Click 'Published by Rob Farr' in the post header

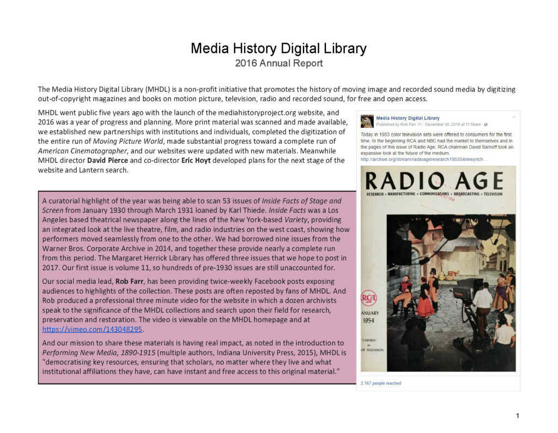396,125
